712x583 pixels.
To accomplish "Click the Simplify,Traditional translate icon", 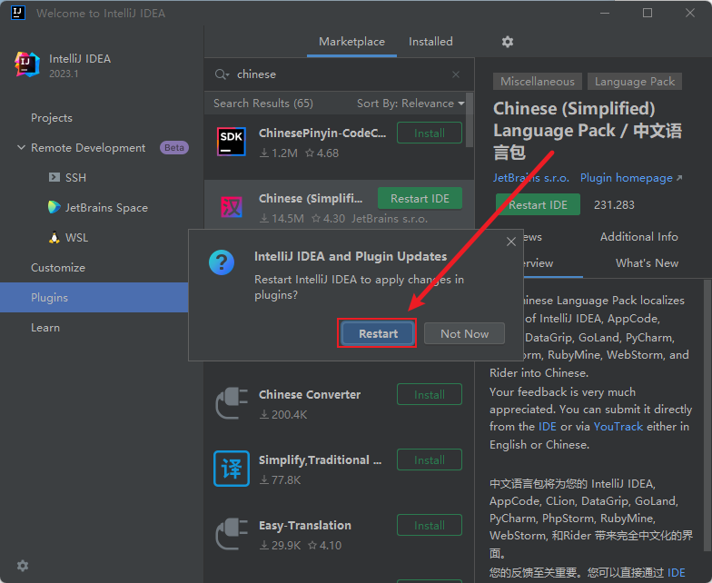I will (x=232, y=469).
